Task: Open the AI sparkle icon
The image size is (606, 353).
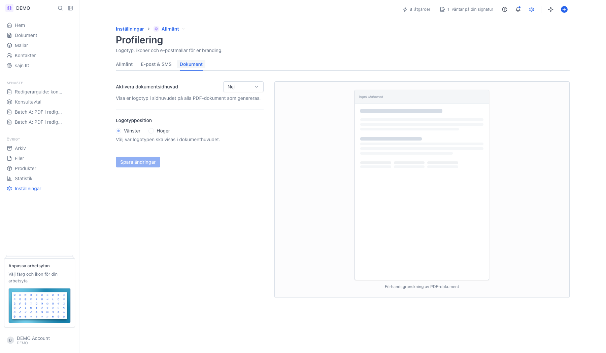Action: tap(551, 9)
